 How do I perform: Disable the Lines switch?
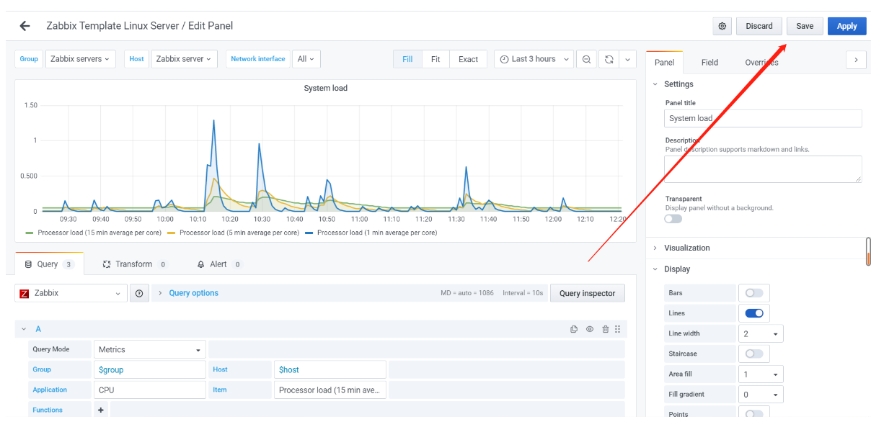pos(754,313)
